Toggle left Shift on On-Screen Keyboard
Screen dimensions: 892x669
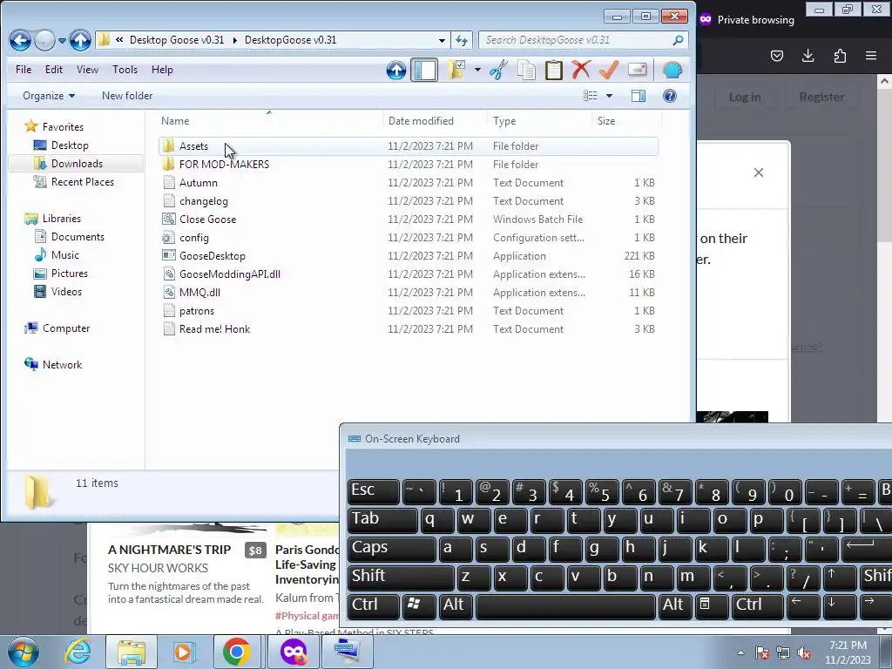400,578
